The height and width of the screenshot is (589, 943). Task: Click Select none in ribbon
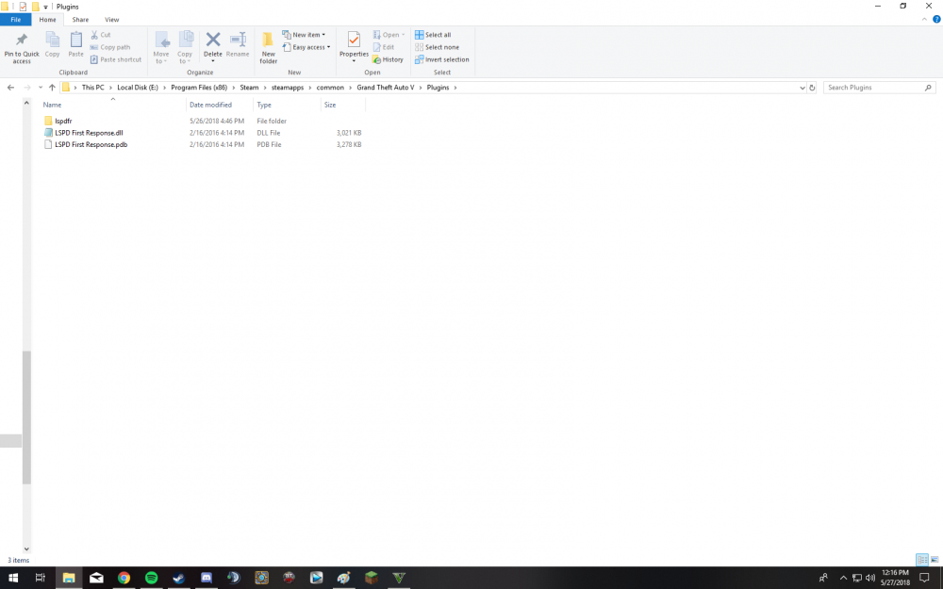pos(437,47)
